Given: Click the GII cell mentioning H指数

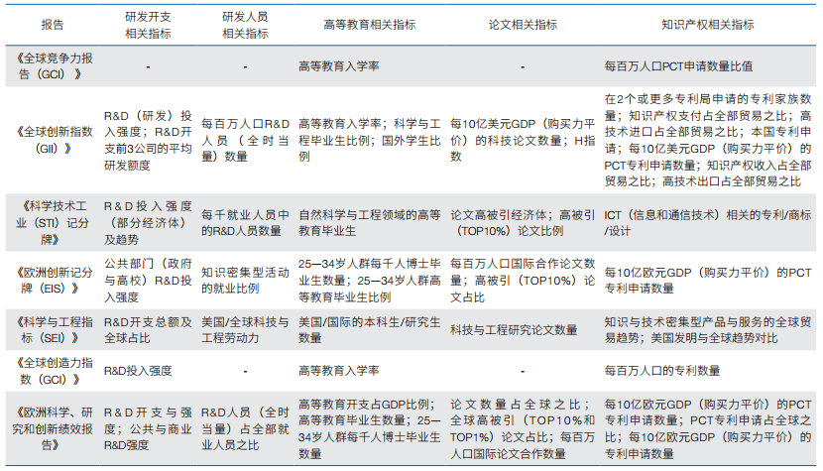Looking at the screenshot, I should (523, 140).
